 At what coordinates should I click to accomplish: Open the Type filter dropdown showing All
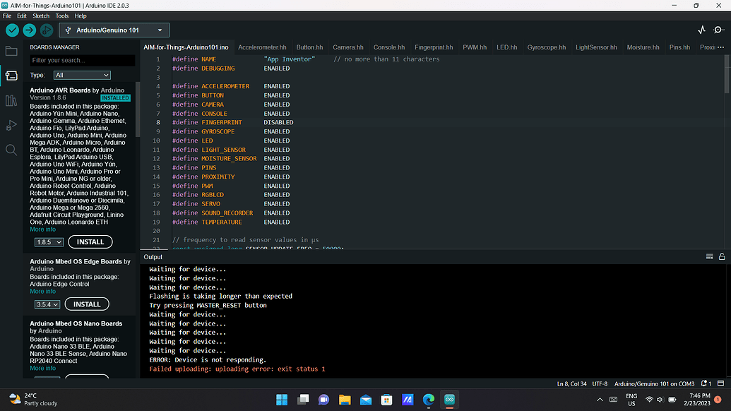81,75
